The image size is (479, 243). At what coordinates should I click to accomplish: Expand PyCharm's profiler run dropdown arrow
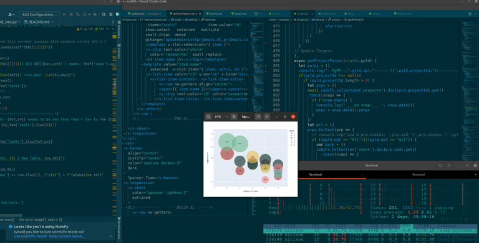89,14
